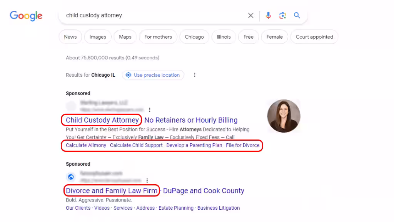Image resolution: width=394 pixels, height=222 pixels.
Task: Click the first ad's blurred URL line
Action: point(112,110)
